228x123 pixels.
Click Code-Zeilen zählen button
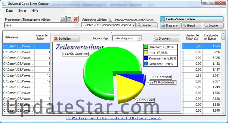coord(192,19)
